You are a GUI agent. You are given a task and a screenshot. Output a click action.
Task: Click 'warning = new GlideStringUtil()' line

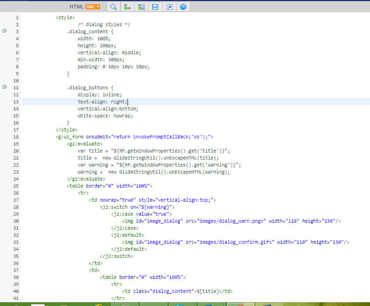(154, 172)
